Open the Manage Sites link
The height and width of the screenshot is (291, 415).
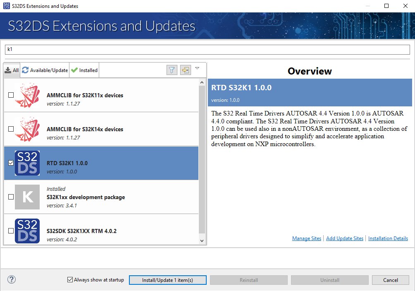click(306, 238)
